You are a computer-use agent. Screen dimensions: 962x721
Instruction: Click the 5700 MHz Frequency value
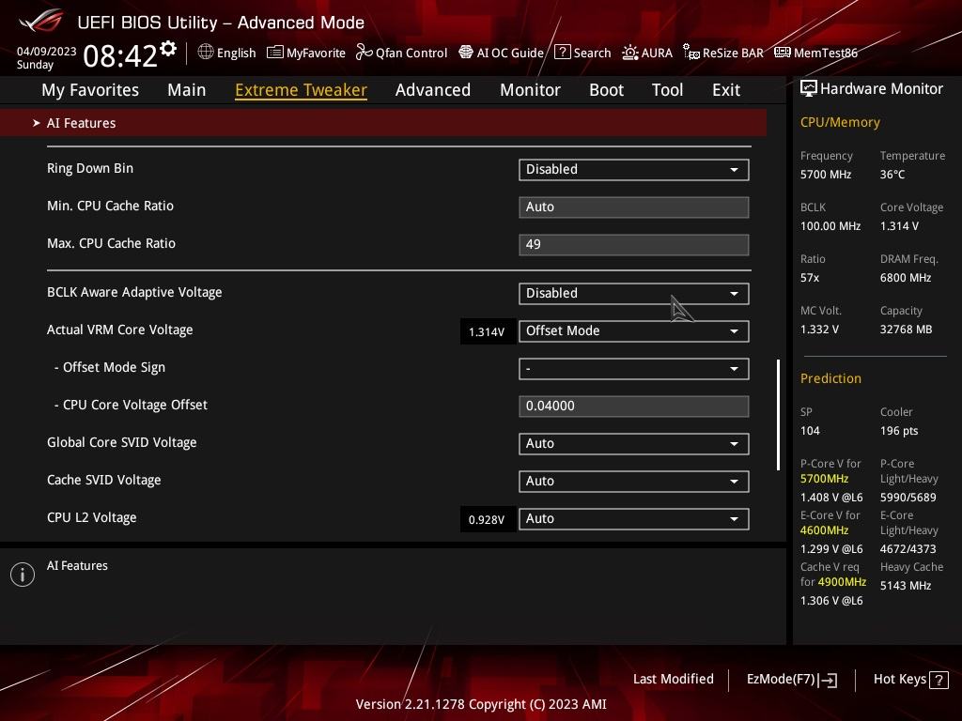(x=826, y=175)
